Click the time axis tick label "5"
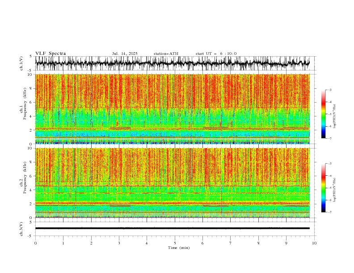 pos(175,243)
